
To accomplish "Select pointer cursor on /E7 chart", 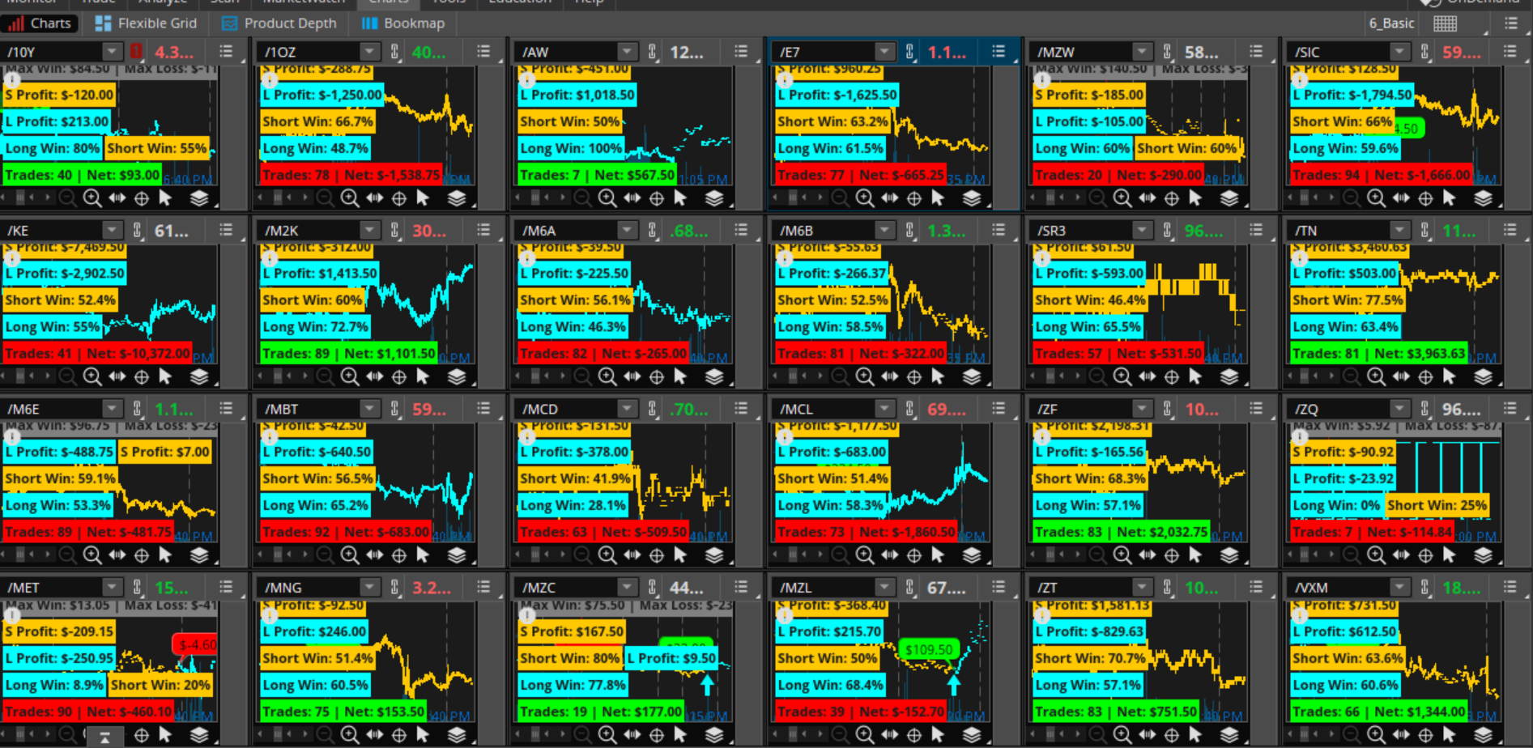I will [939, 198].
